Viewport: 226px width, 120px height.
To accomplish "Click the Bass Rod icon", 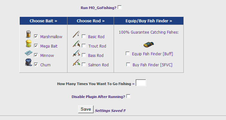I will click(x=76, y=53).
